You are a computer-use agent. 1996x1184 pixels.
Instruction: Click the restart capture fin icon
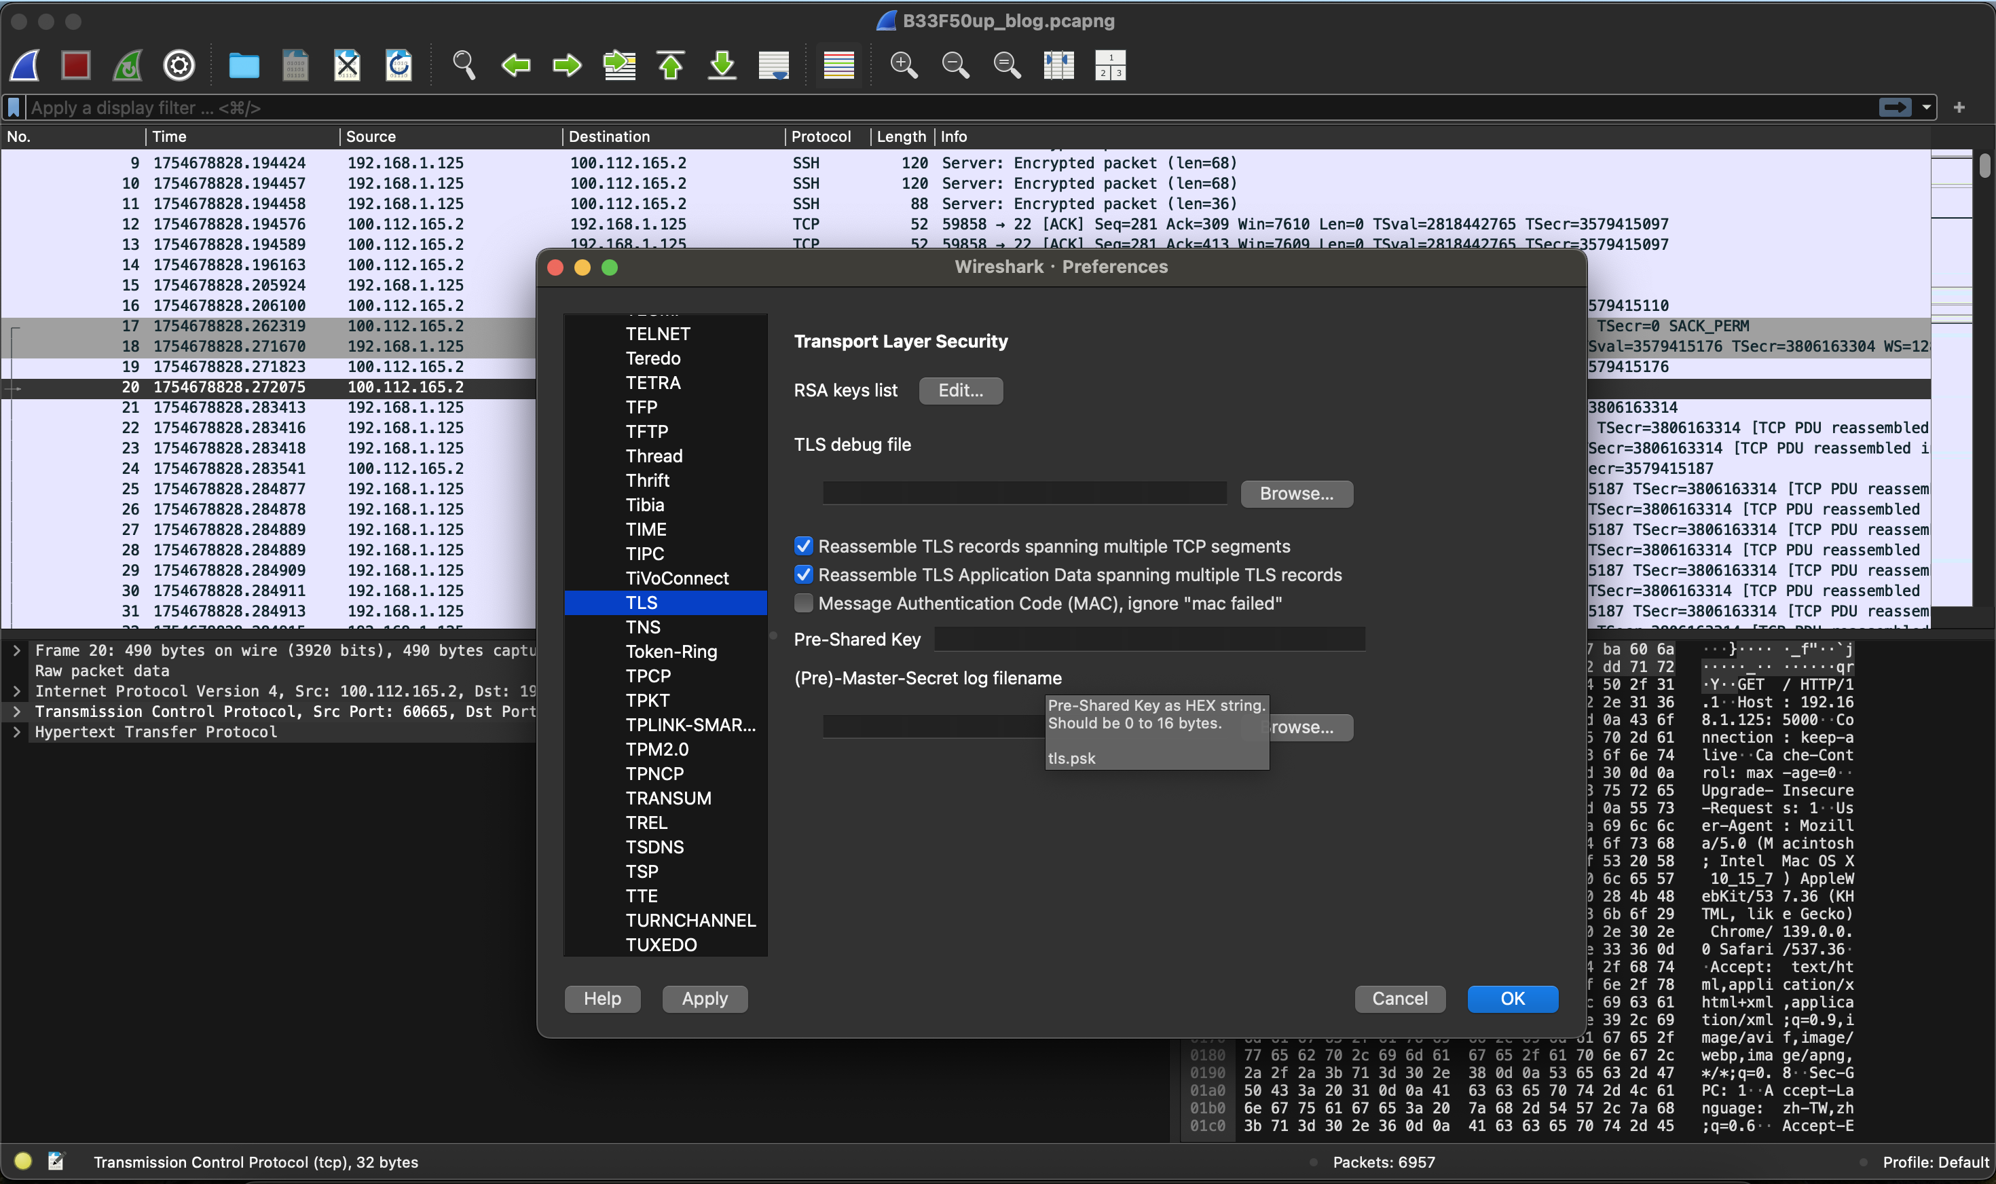click(128, 64)
